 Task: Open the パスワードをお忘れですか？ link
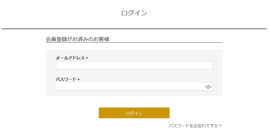(195, 126)
